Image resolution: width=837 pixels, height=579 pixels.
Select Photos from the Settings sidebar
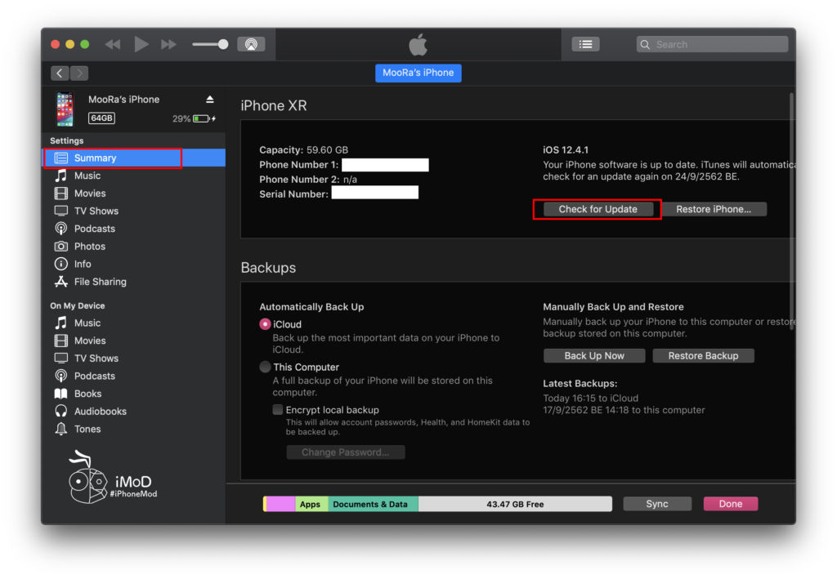(87, 246)
